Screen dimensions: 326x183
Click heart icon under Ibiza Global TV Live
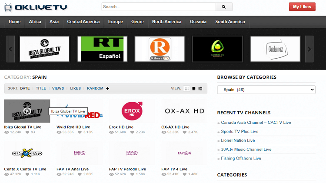pyautogui.click(x=27, y=132)
